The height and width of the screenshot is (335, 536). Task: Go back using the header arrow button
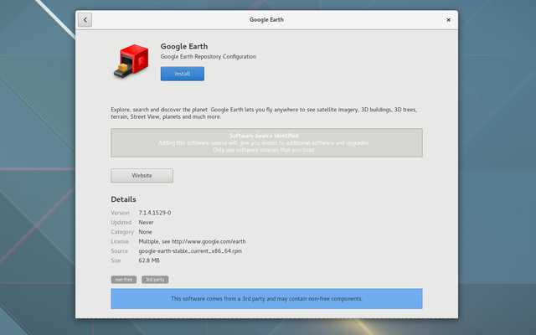click(85, 20)
